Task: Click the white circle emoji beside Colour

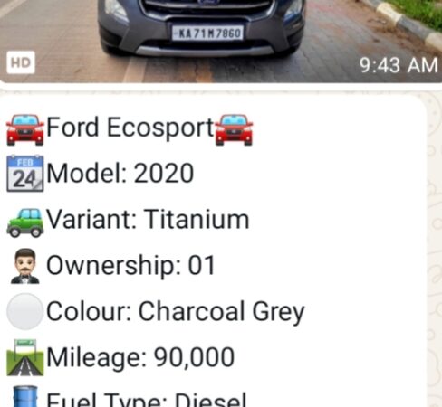Action: tap(25, 311)
